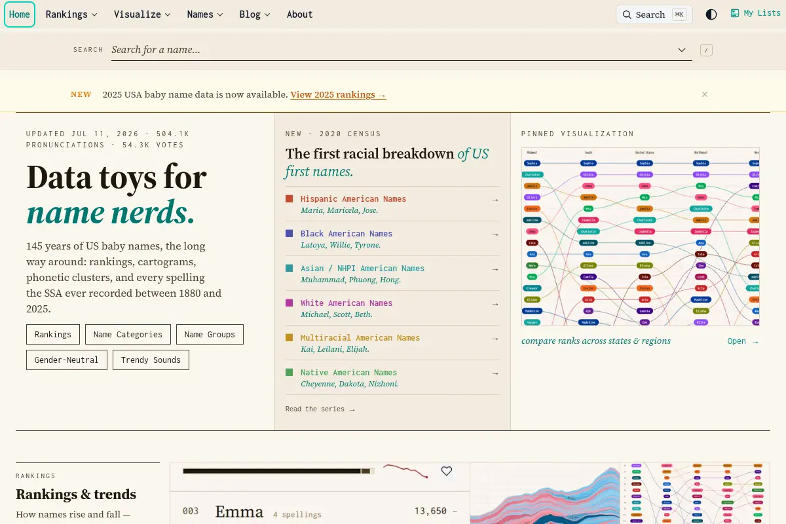
Task: Go to the Home tab
Action: click(20, 14)
